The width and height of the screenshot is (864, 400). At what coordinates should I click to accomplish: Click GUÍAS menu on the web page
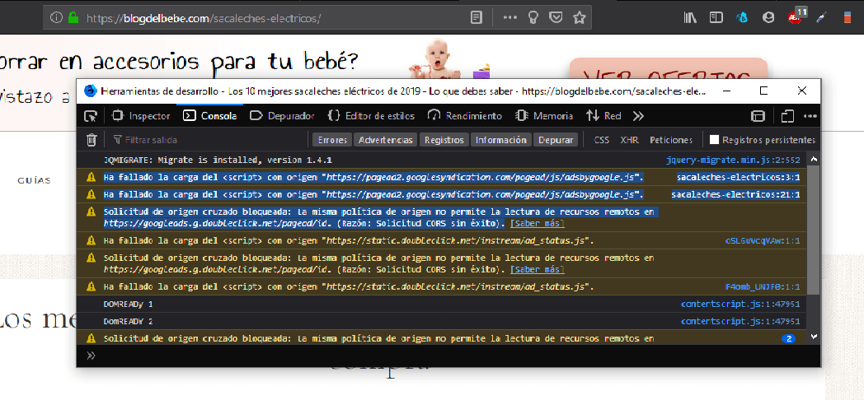click(35, 180)
